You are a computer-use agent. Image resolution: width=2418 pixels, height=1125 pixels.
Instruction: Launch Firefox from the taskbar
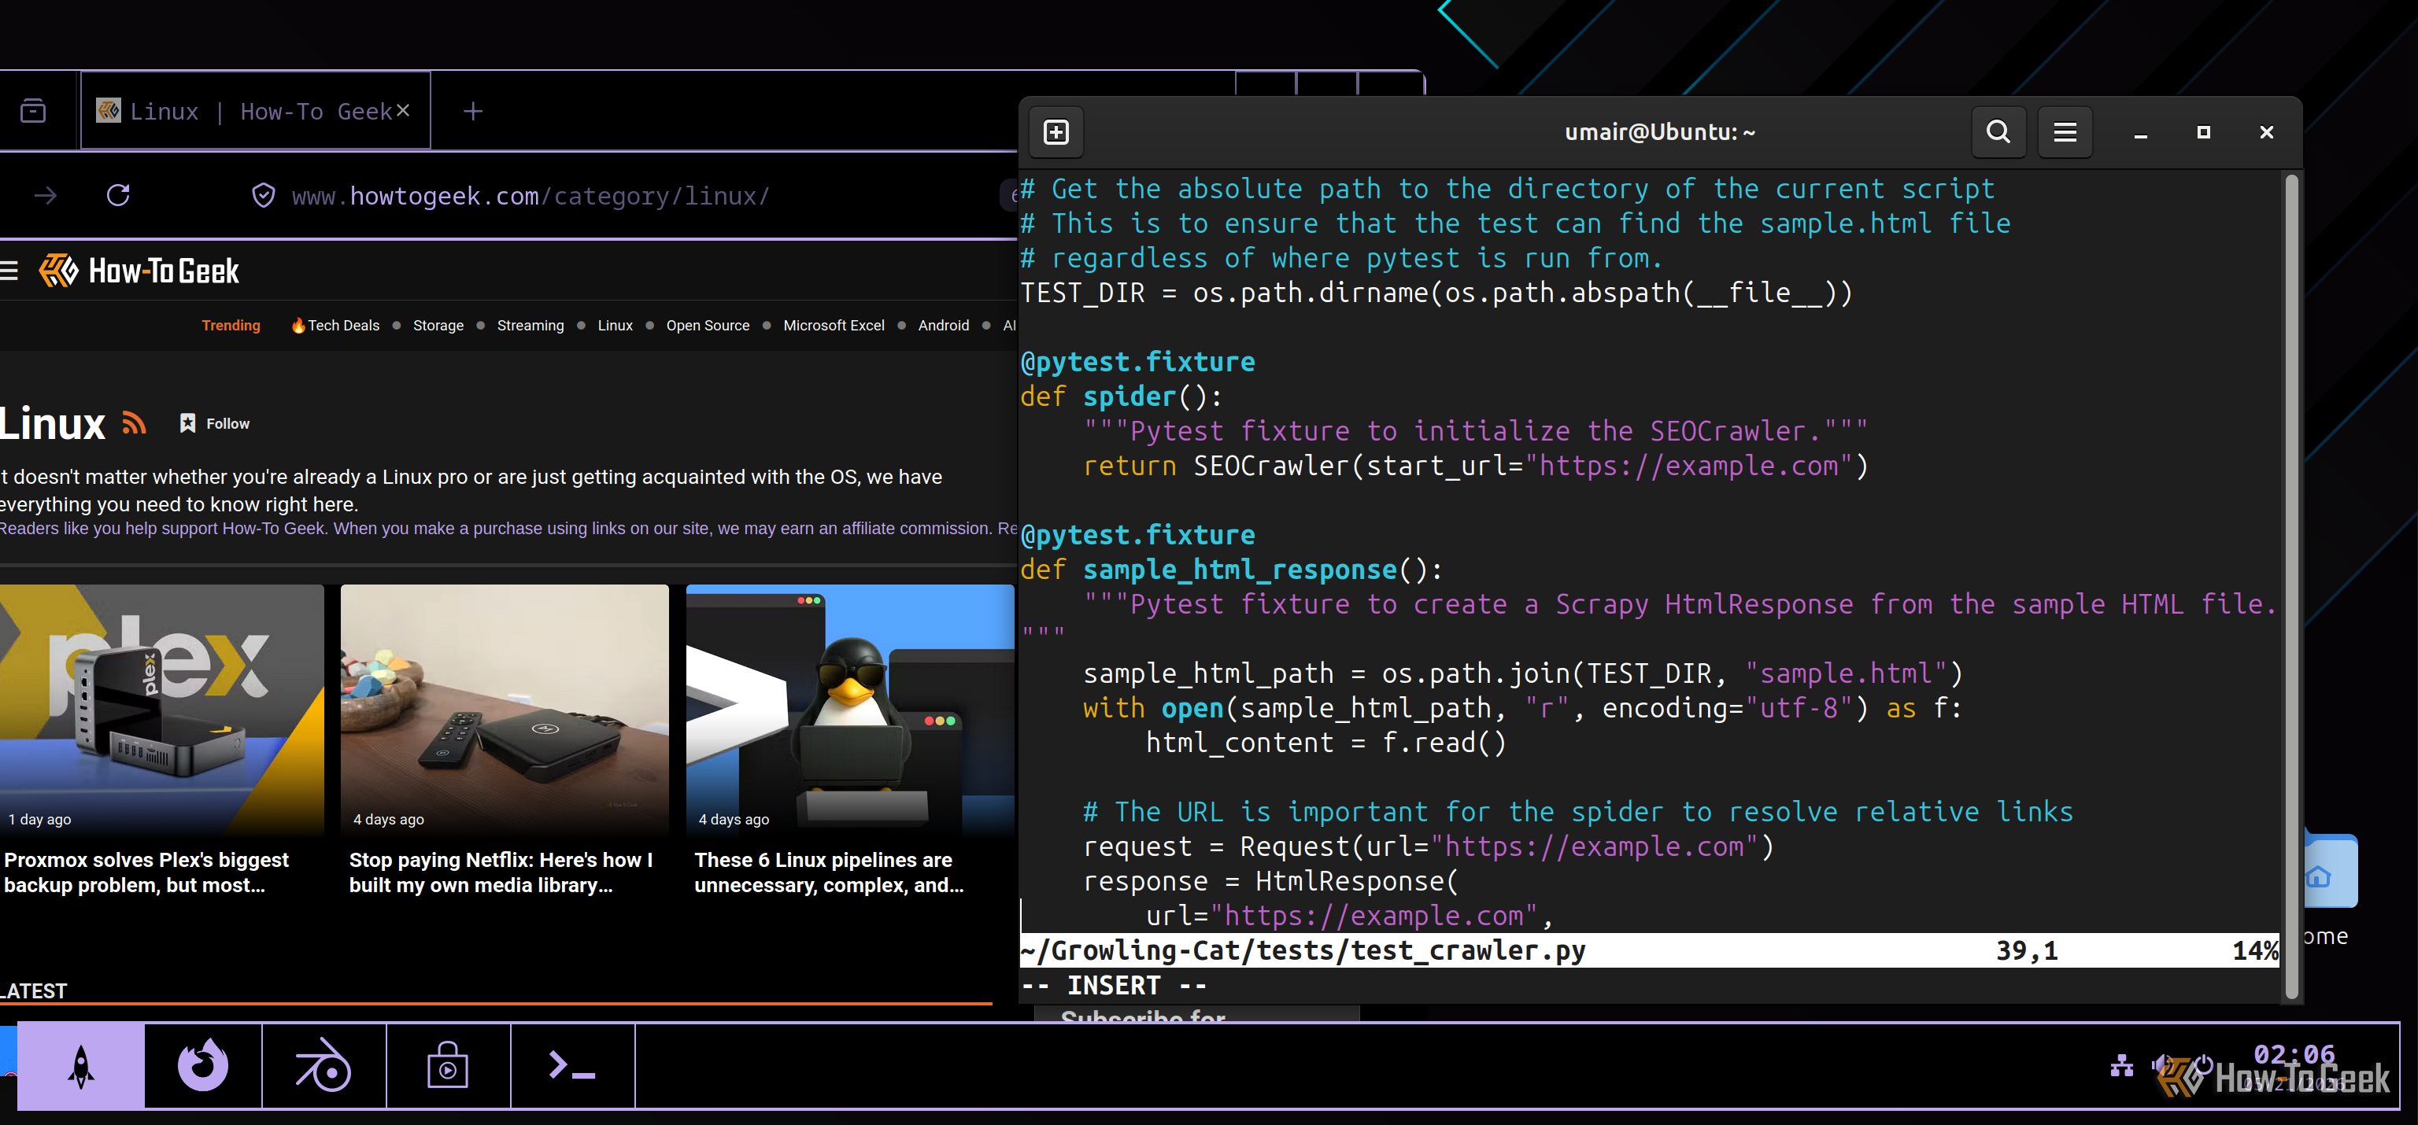203,1066
